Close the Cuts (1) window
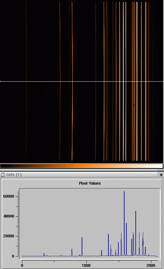164x269 pixels. (x=161, y=175)
